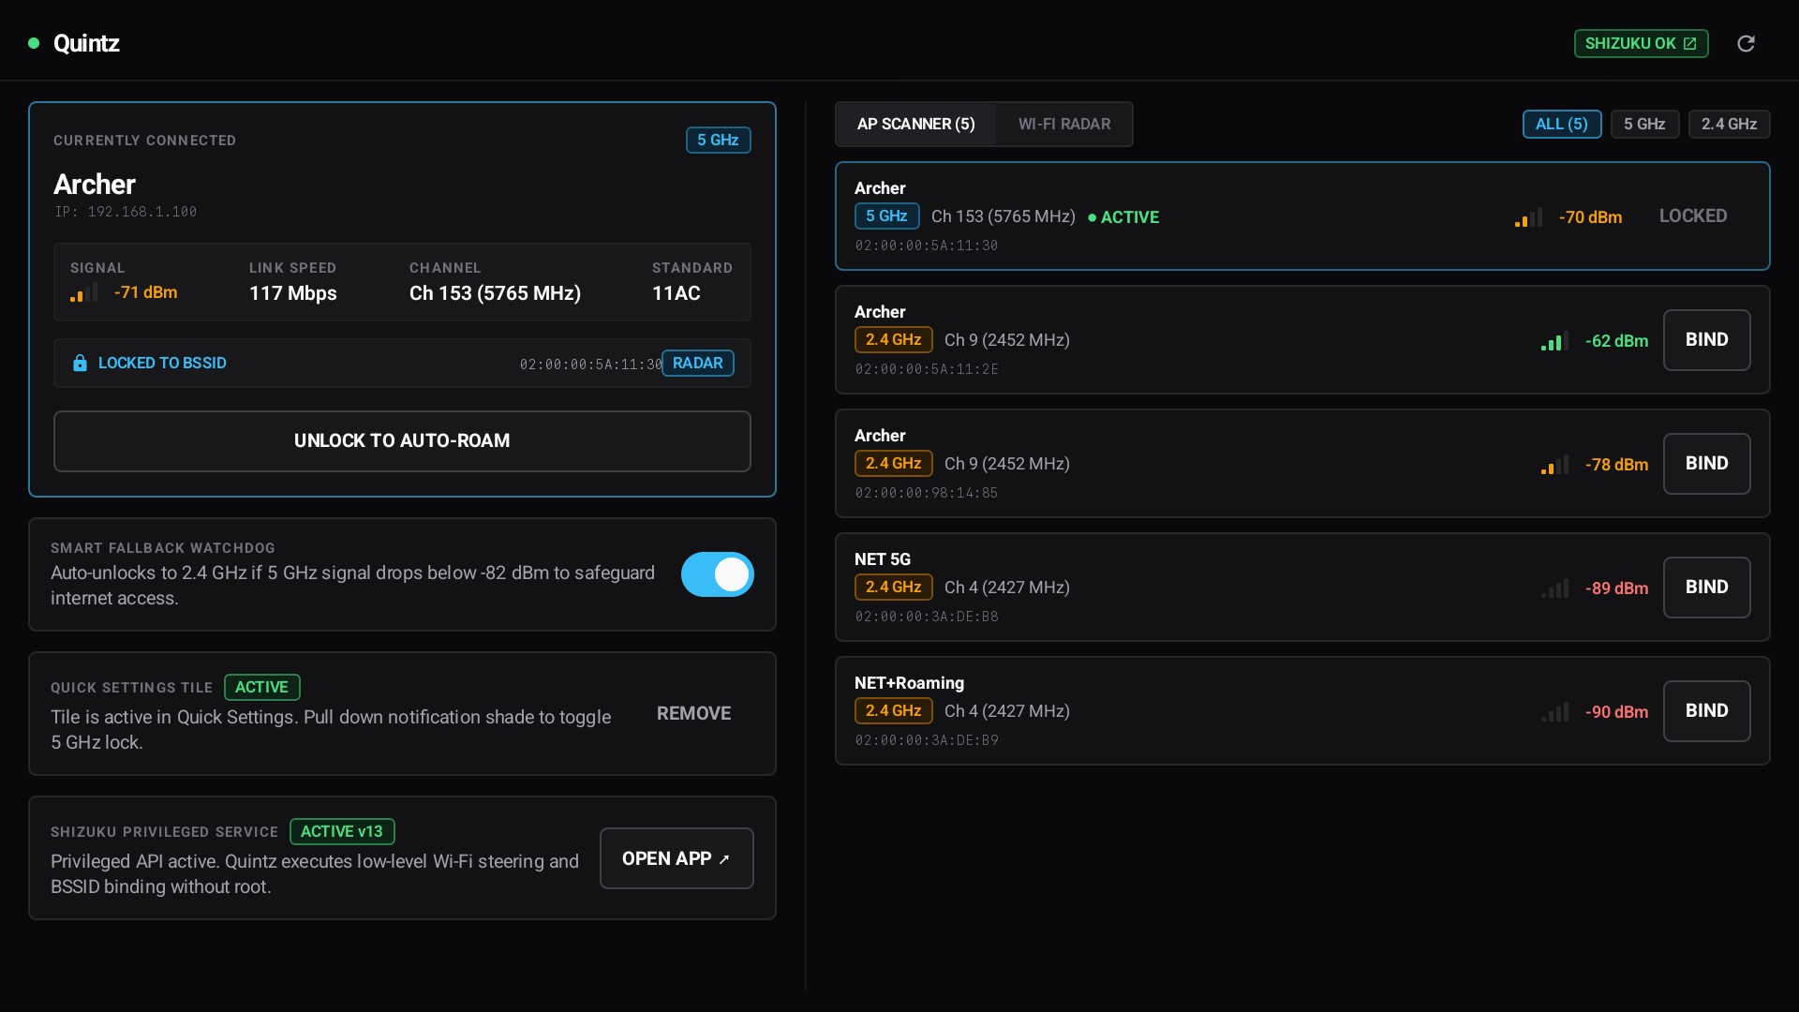Click the connected network name Archer
1799x1012 pixels.
pos(95,184)
